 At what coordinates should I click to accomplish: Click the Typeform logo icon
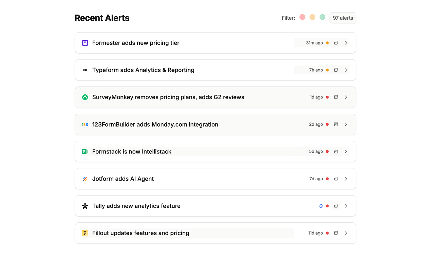[85, 70]
